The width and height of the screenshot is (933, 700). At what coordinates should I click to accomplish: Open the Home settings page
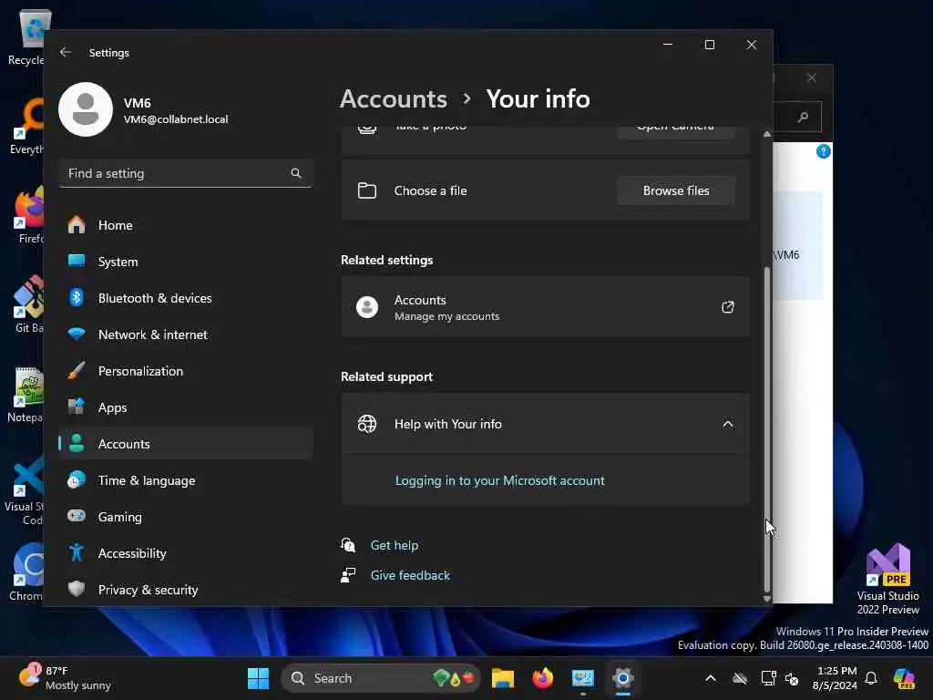(186, 225)
